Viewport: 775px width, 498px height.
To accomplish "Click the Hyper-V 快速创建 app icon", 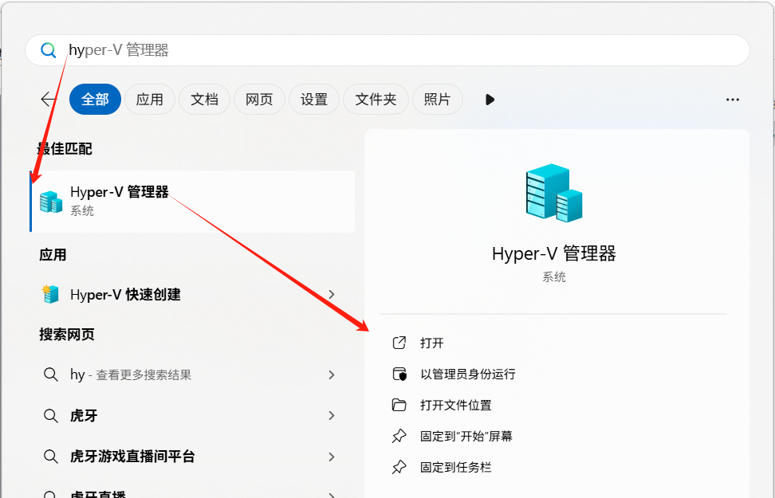I will [50, 295].
